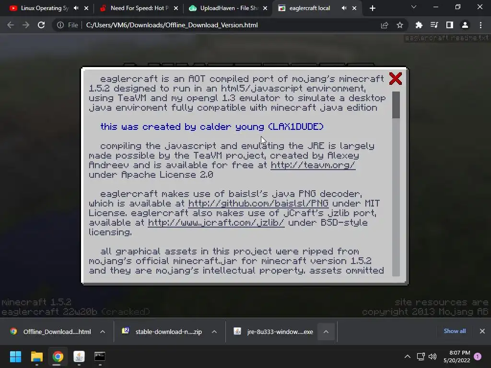View site information icon
Viewport: 491px width, 368px height.
point(60,25)
